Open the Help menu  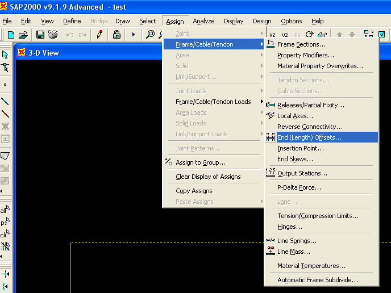(x=318, y=21)
